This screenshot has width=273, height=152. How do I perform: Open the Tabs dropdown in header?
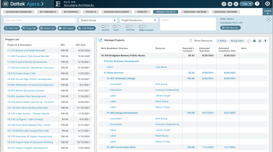pyautogui.click(x=246, y=4)
